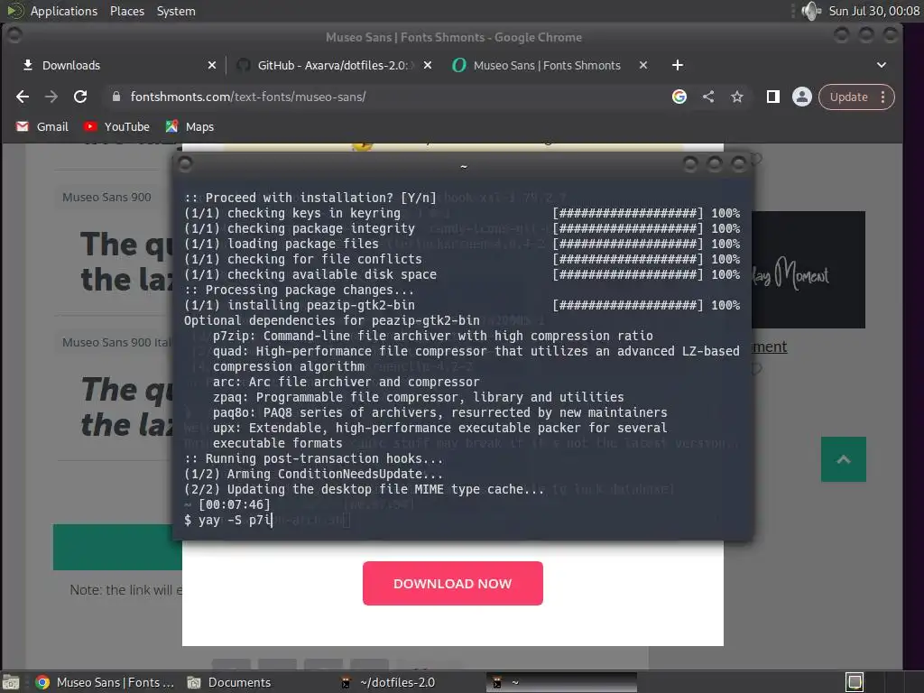This screenshot has height=693, width=924.
Task: Click the address bar URL
Action: pyautogui.click(x=248, y=97)
